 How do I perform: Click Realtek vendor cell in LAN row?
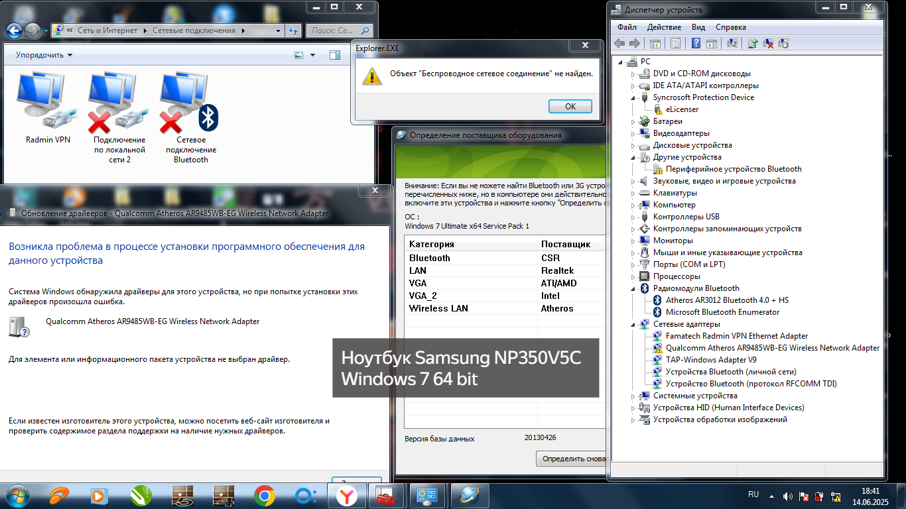[558, 270]
